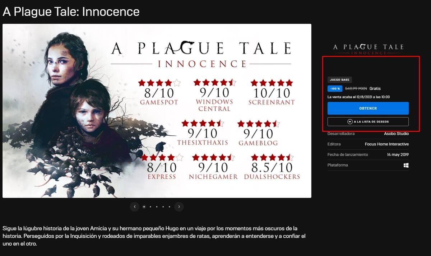Open Focus Home Interactive publisher link
431x256 pixels.
(x=387, y=144)
